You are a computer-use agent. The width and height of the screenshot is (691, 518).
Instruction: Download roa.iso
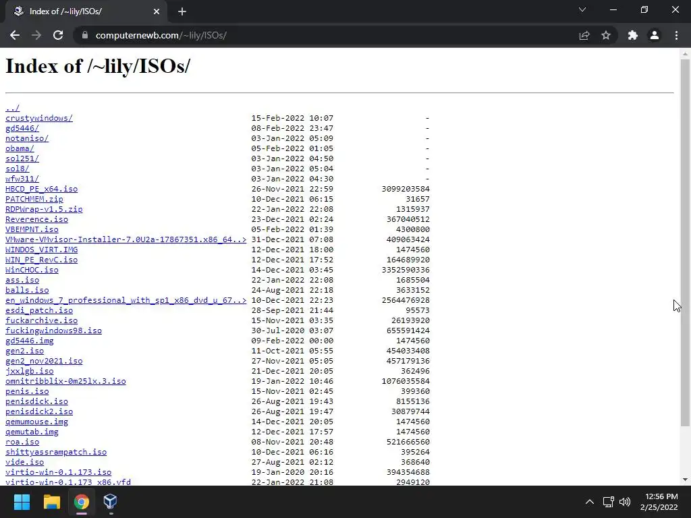(x=22, y=442)
